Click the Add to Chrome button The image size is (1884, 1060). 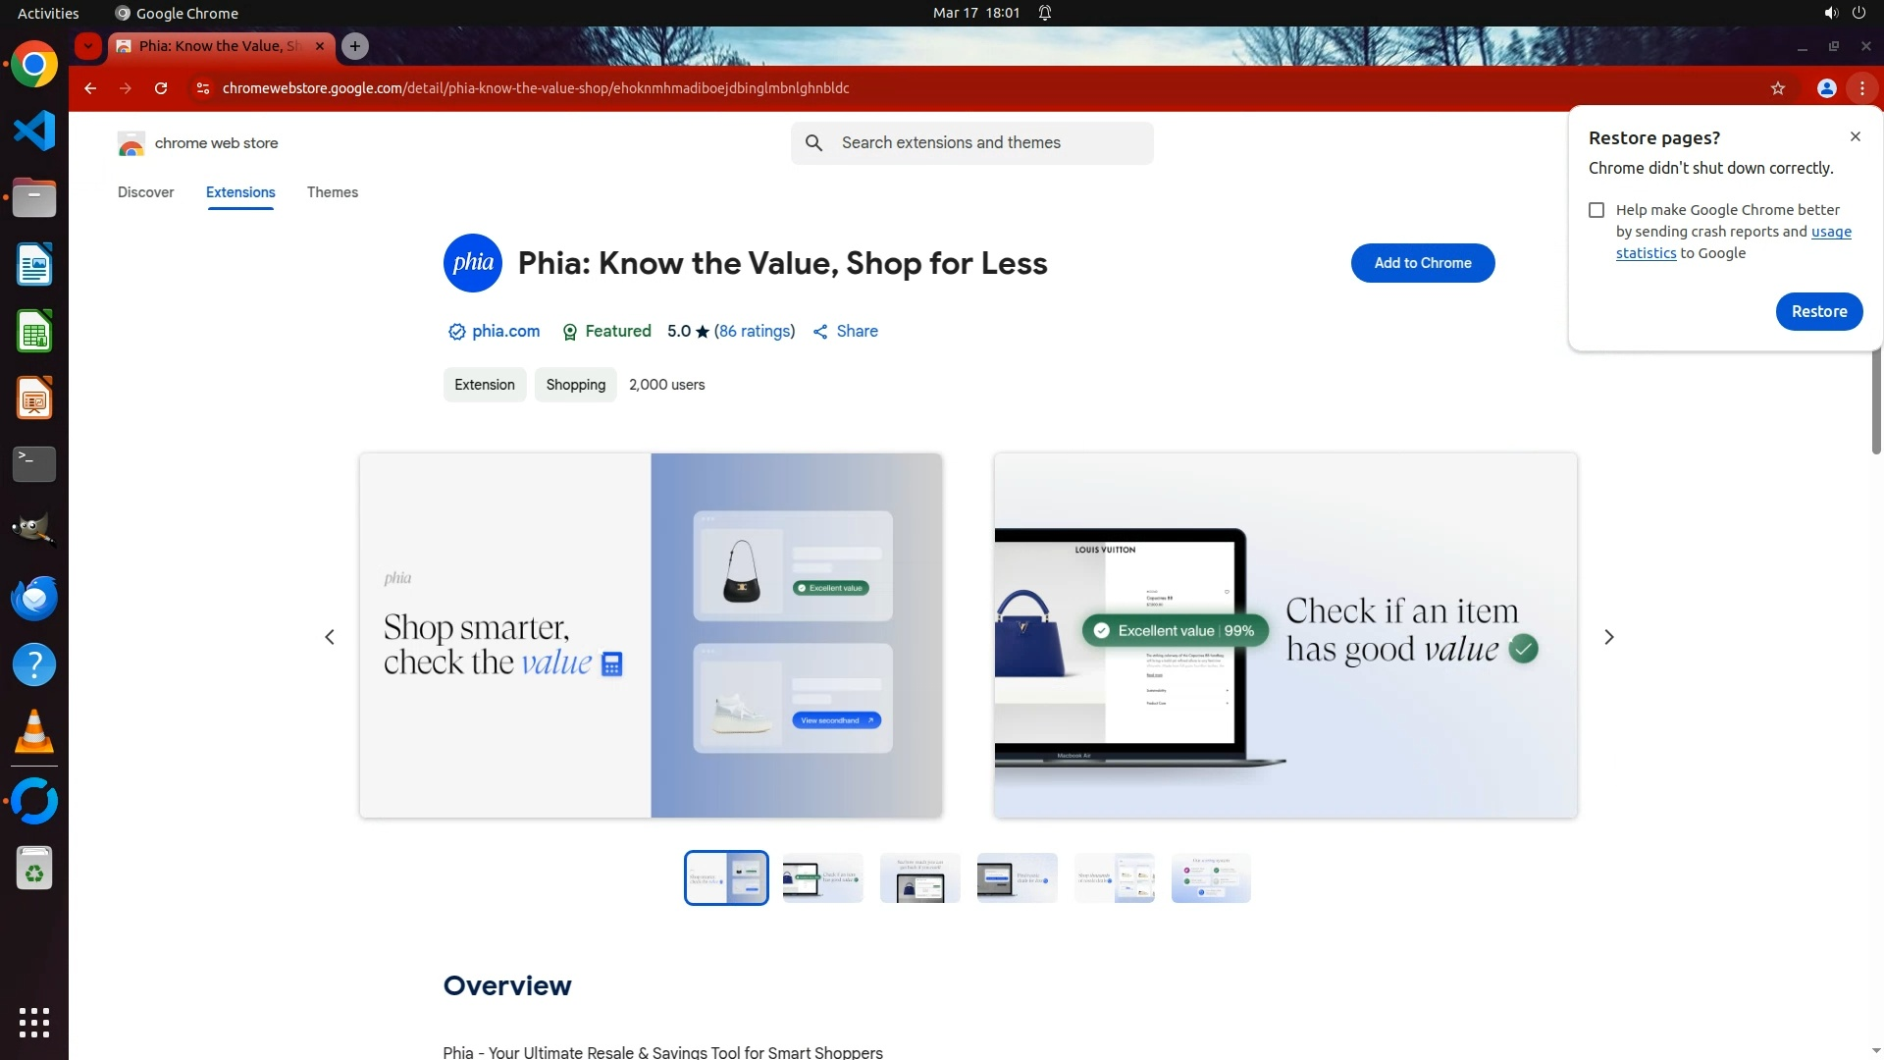click(x=1422, y=263)
